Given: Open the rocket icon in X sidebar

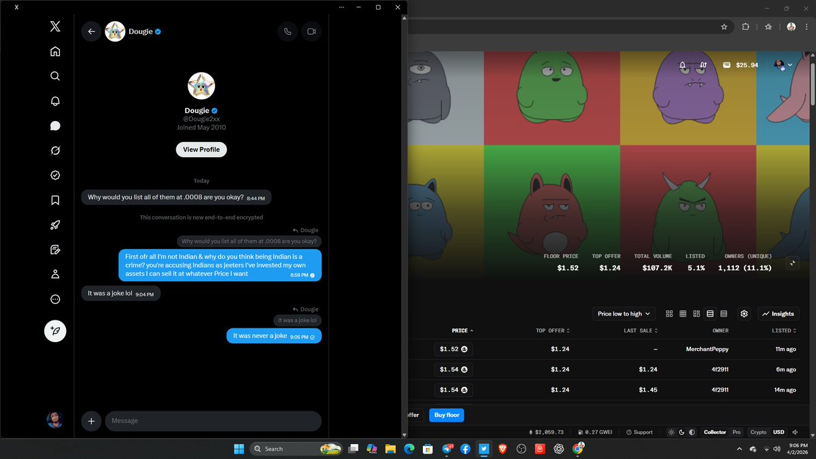Looking at the screenshot, I should pos(55,225).
